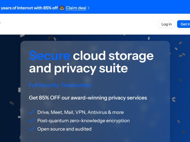This screenshot has width=190, height=142.
Task: Click the blue Get Internxt button
Action: point(184,24)
